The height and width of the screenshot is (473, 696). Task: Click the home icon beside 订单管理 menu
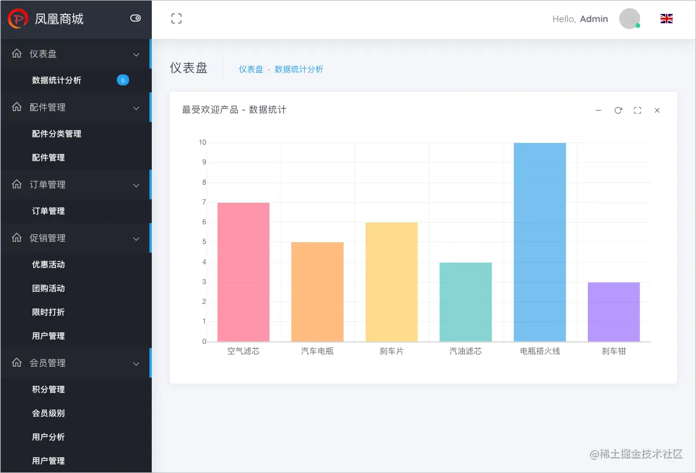pyautogui.click(x=17, y=184)
